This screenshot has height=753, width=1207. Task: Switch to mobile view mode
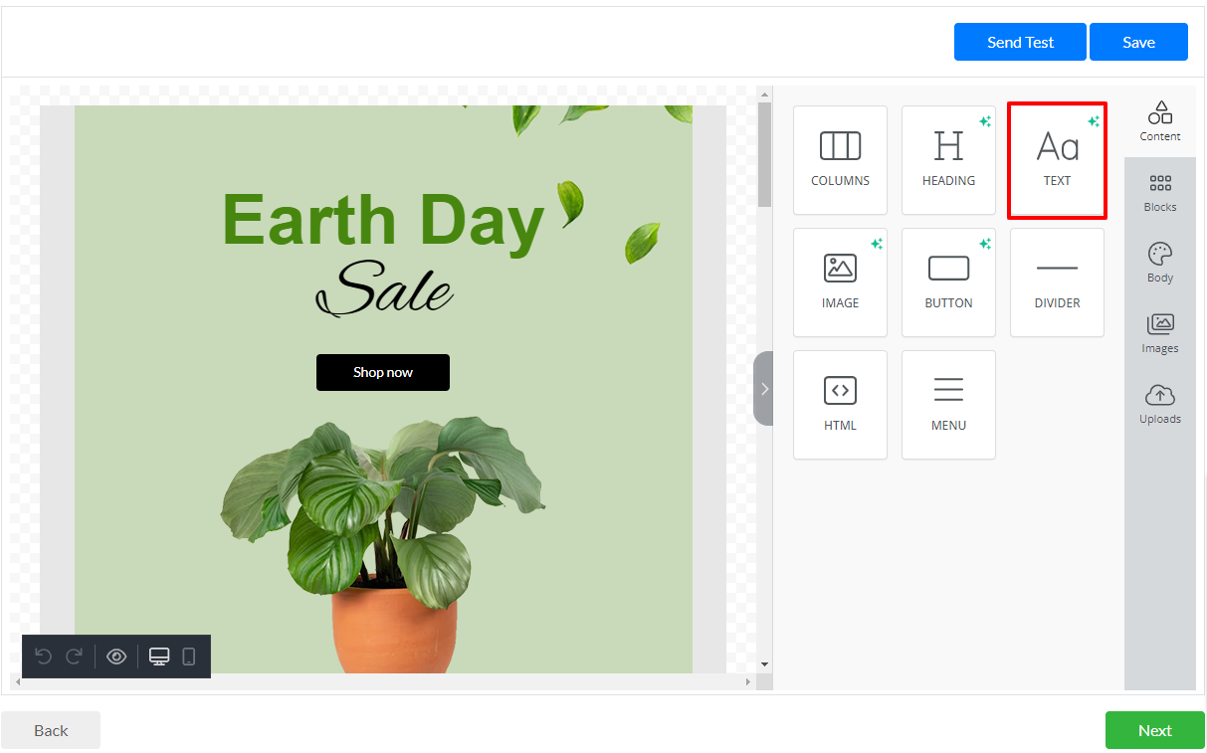189,657
